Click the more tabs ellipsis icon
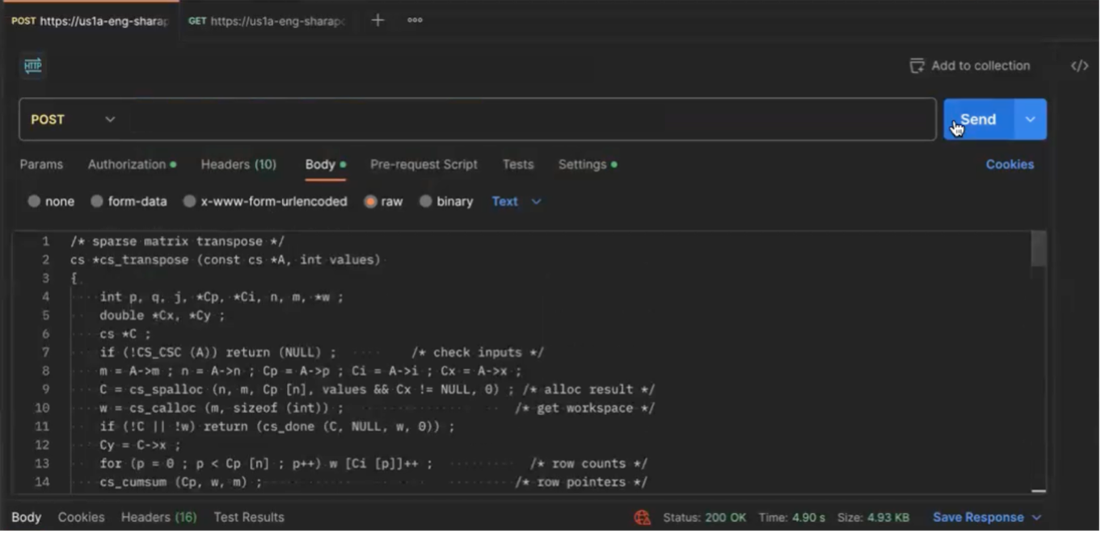Viewport: 1101px width, 533px height. pyautogui.click(x=415, y=20)
